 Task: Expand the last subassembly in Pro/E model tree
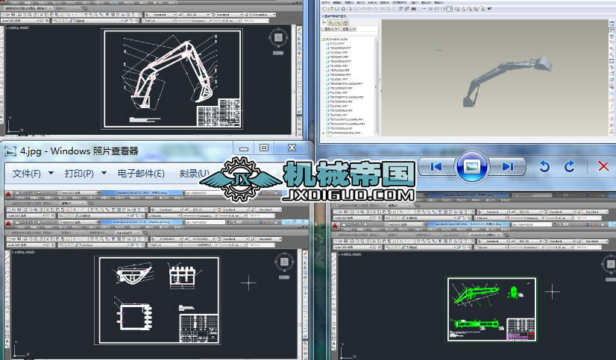(x=324, y=133)
